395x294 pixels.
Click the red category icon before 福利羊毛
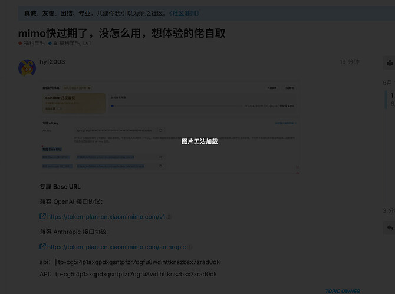click(20, 43)
